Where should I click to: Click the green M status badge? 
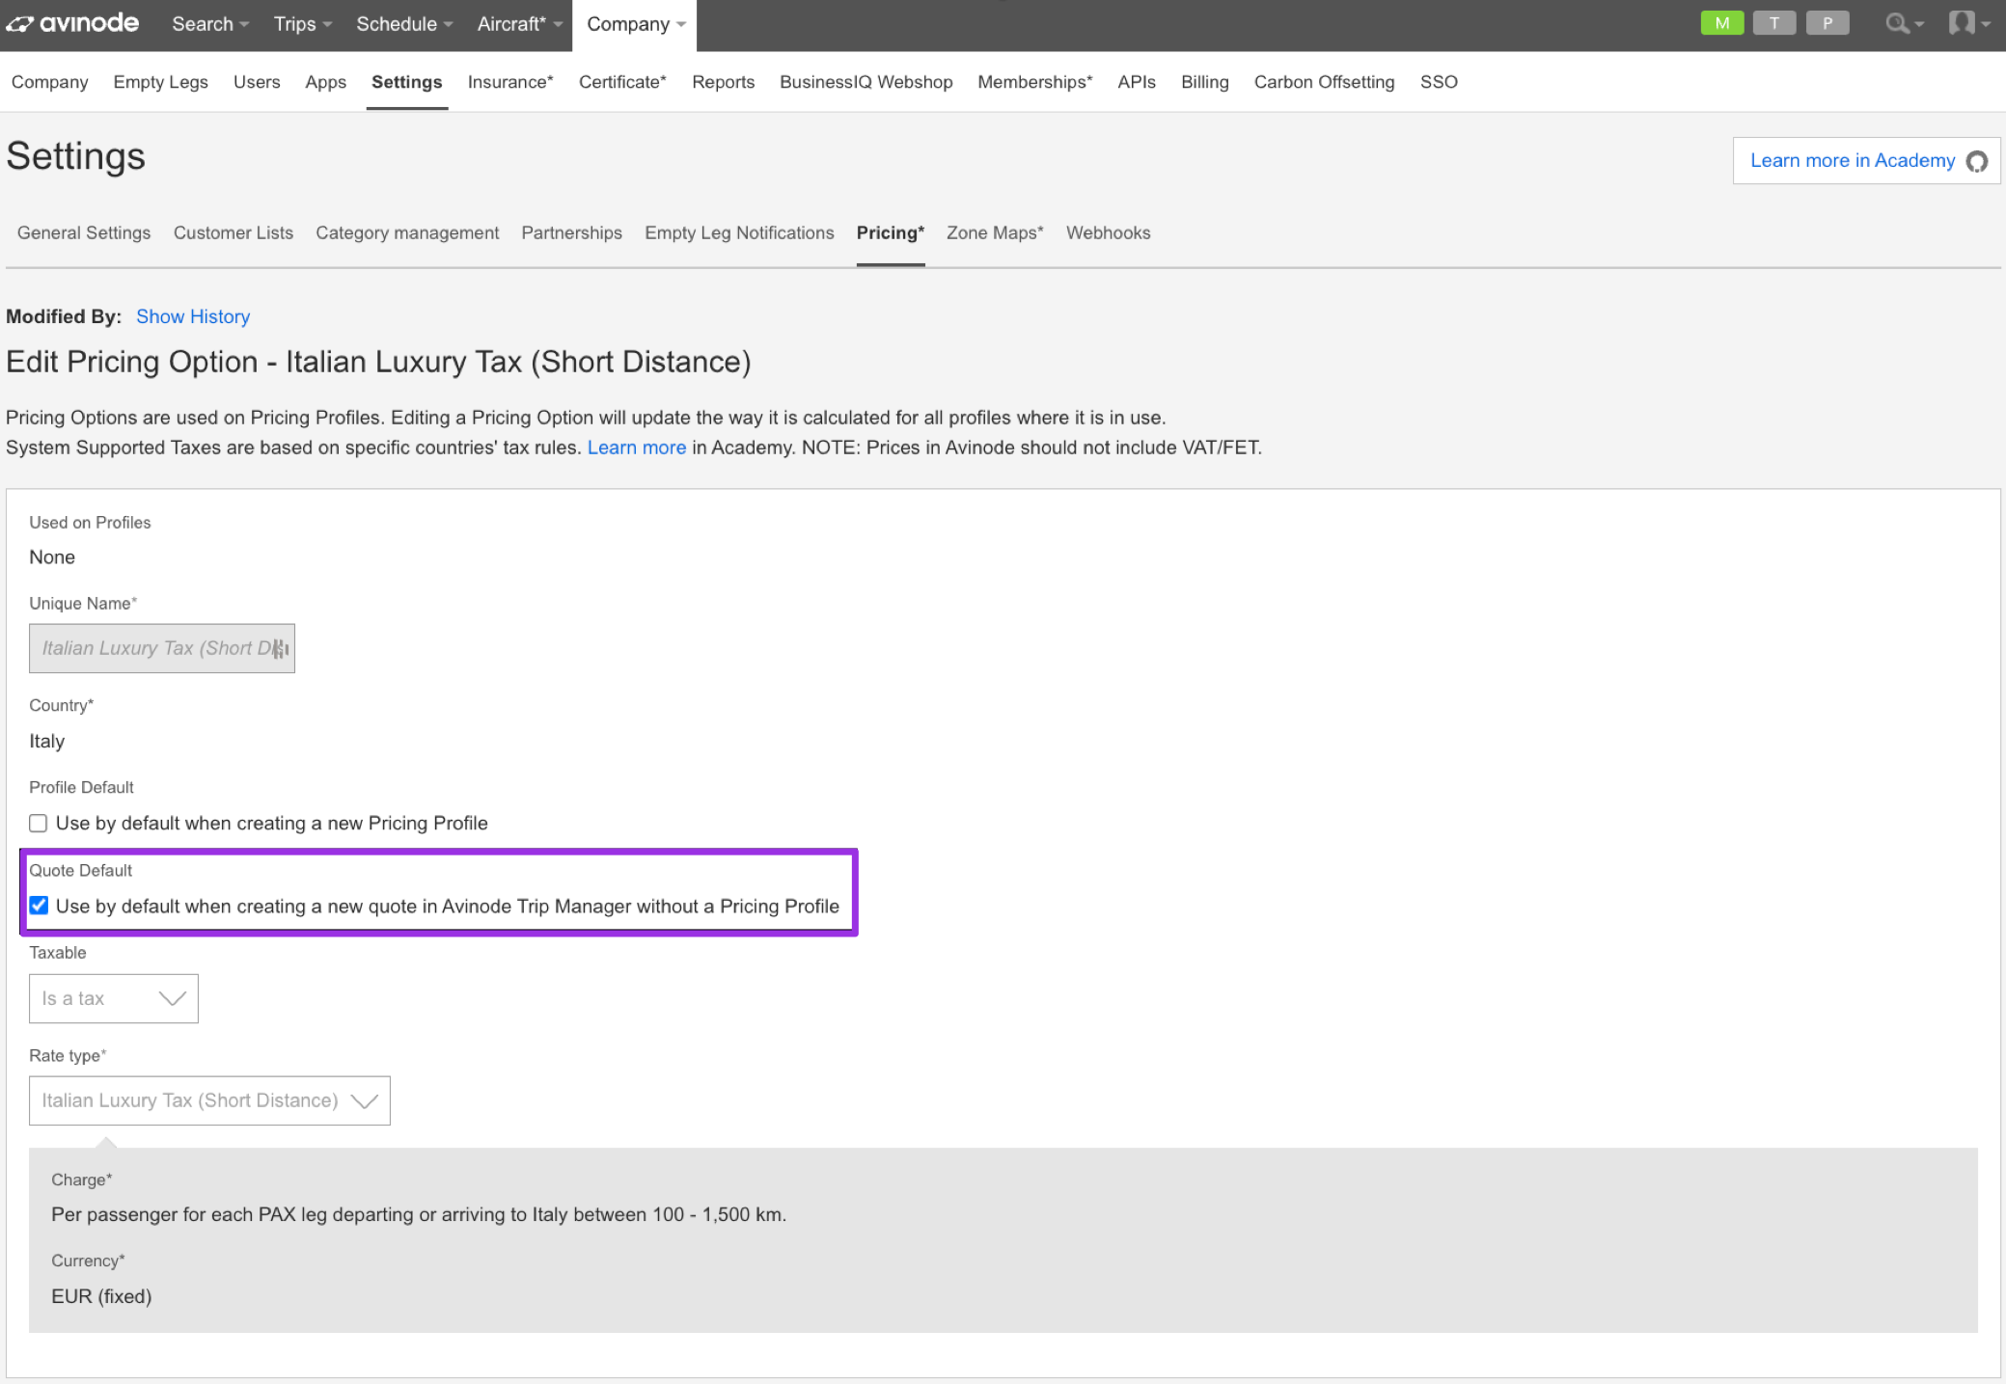1721,23
